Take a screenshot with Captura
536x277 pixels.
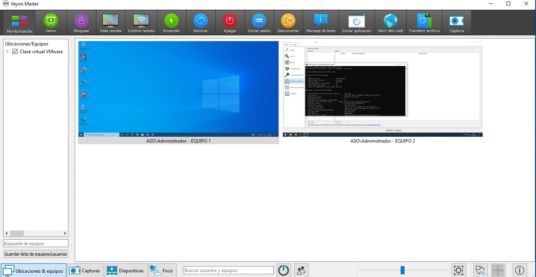pyautogui.click(x=457, y=23)
